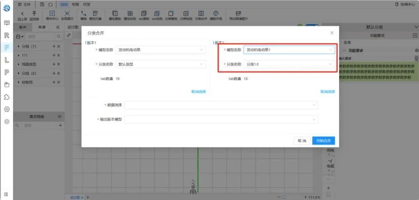Click the 回上层 back arrow icon

pyautogui.click(x=22, y=13)
